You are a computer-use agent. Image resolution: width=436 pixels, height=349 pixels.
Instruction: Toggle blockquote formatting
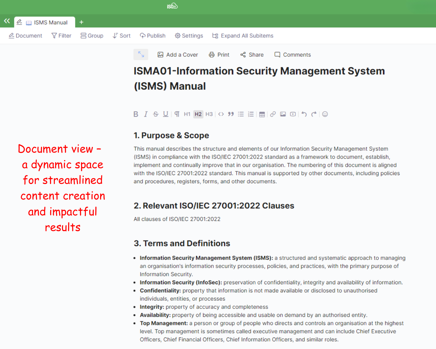(231, 114)
